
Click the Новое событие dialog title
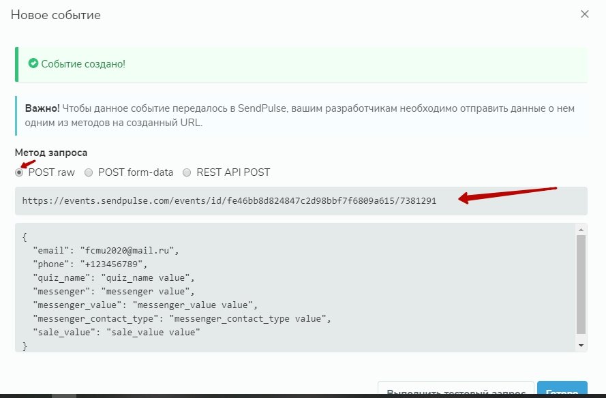click(57, 14)
